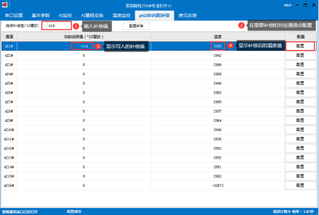This screenshot has height=215, width=319.
Task: Click the 配置 column header
Action: coord(301,37)
